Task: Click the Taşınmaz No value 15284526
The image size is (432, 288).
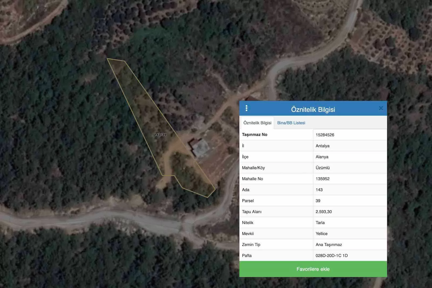Action: 325,135
